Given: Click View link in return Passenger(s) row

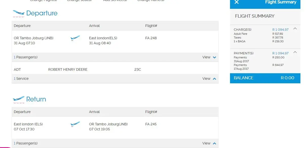Looking at the screenshot, I should click(x=206, y=143).
